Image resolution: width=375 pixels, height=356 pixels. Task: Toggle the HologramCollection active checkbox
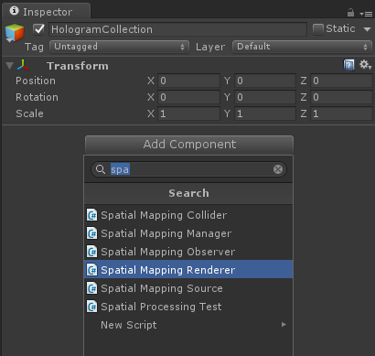click(39, 29)
